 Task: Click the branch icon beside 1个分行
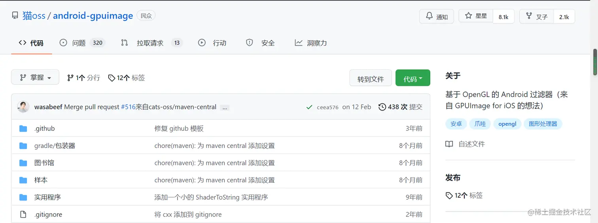pos(70,78)
